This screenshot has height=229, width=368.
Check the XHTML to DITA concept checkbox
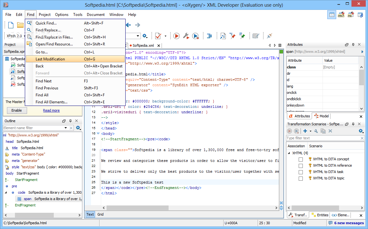(301, 159)
